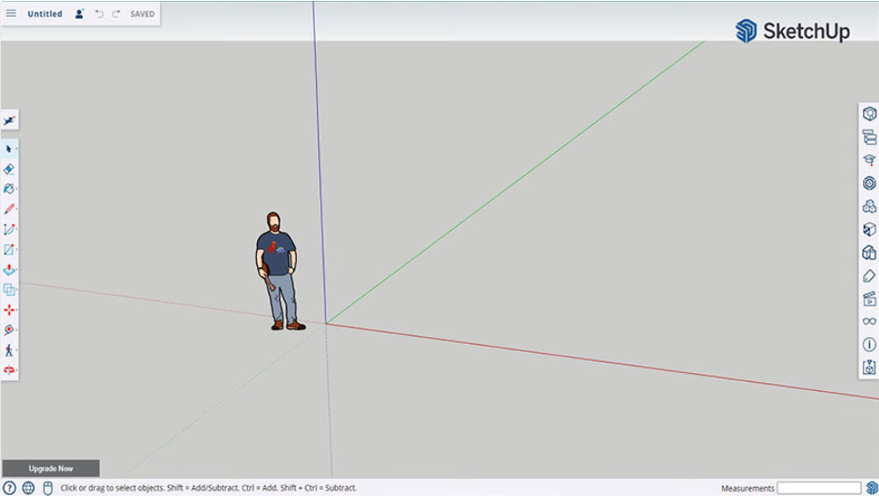
Task: Select the Shapes rectangle tool
Action: pos(7,248)
